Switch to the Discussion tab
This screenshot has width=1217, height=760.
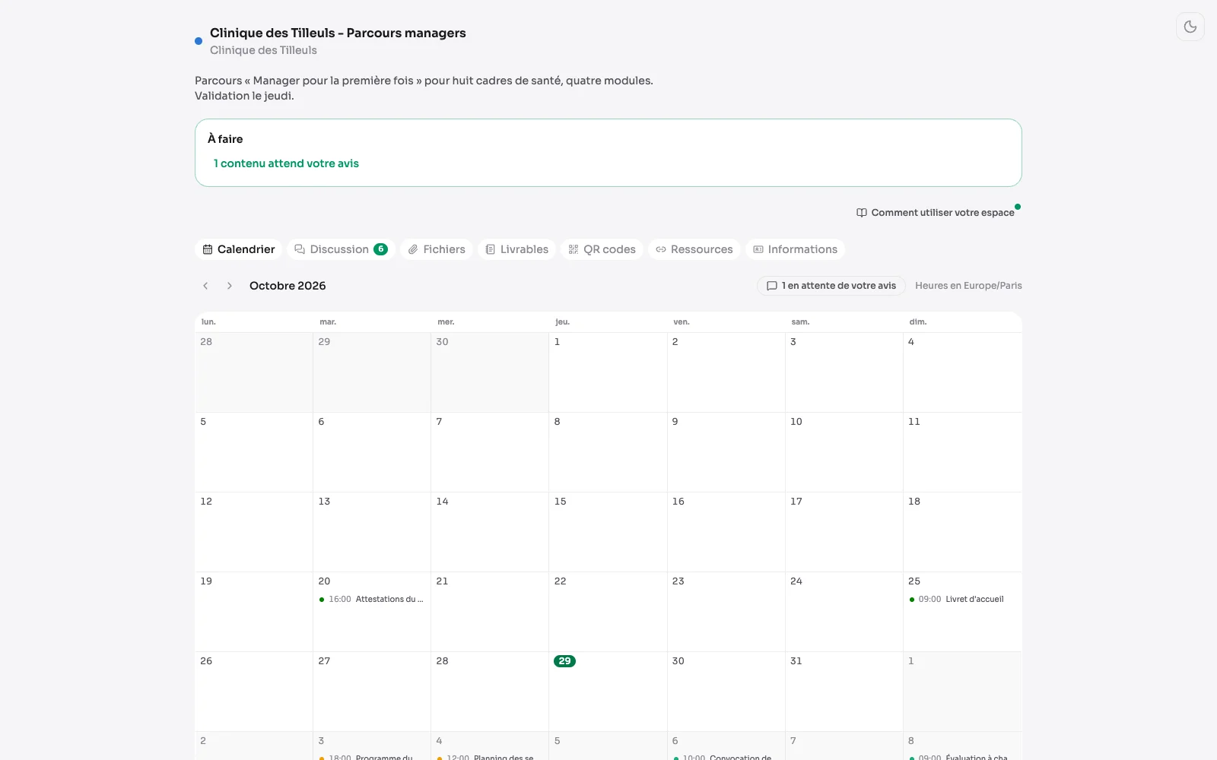coord(341,249)
